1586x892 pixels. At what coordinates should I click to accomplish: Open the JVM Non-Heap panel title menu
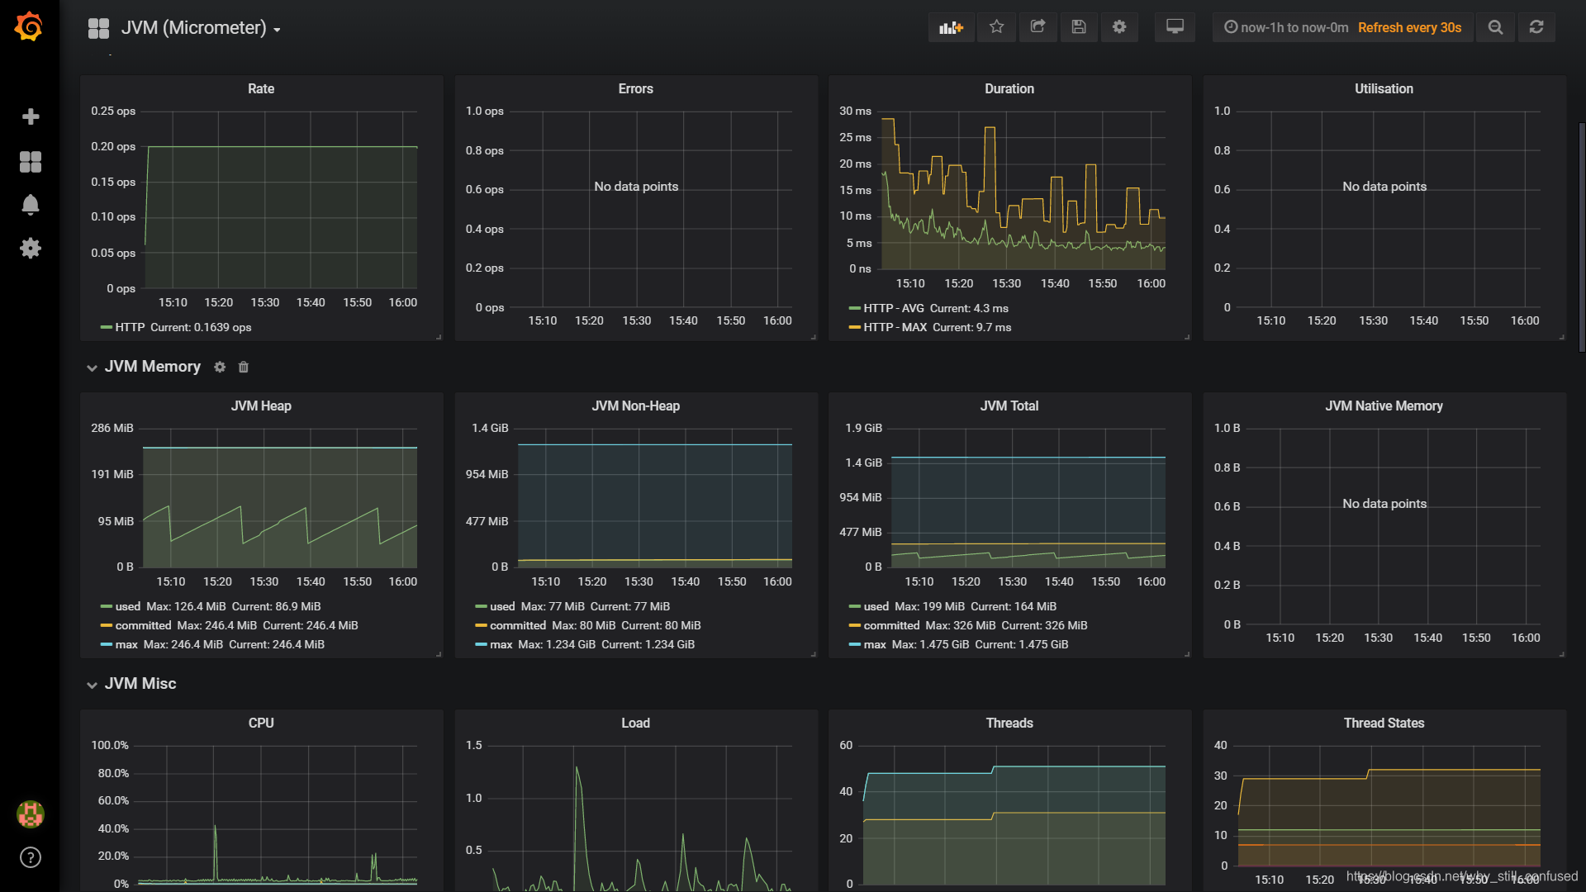[x=635, y=406]
